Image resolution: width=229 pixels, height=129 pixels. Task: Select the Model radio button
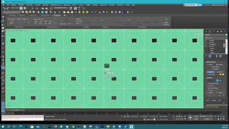[x=208, y=64]
